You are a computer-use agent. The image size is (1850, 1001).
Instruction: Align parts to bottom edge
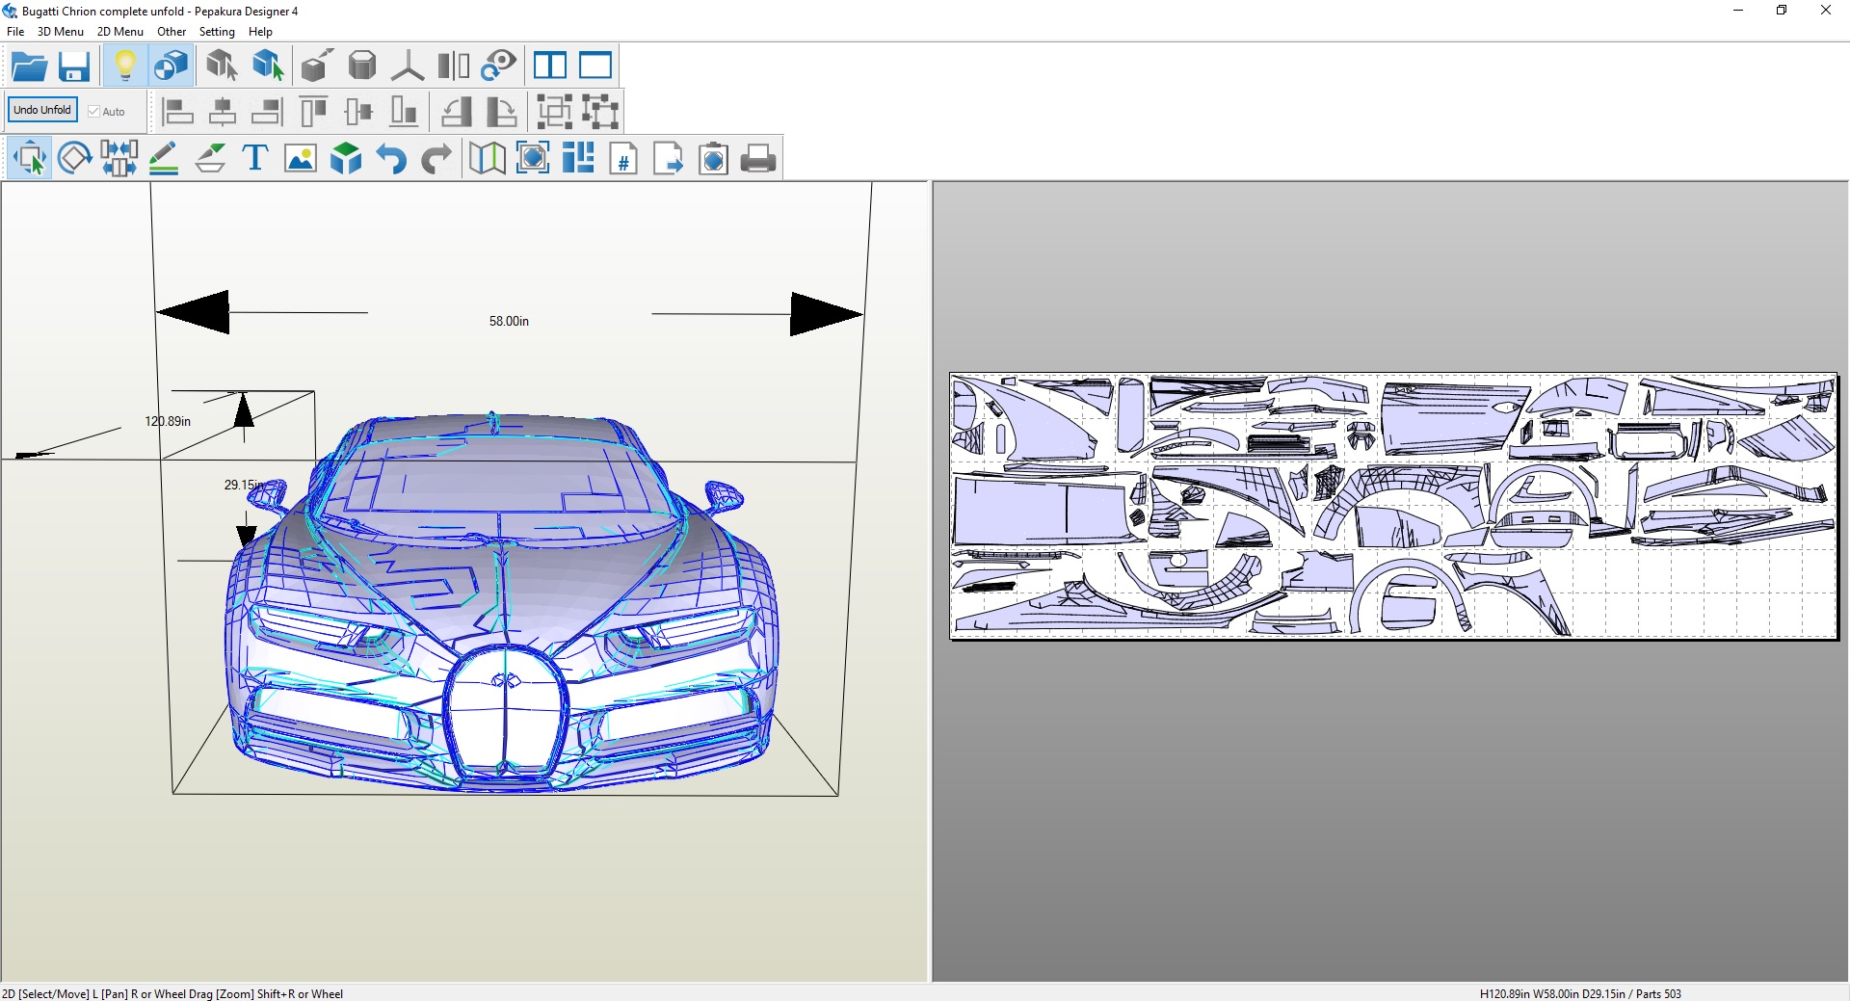(x=404, y=112)
